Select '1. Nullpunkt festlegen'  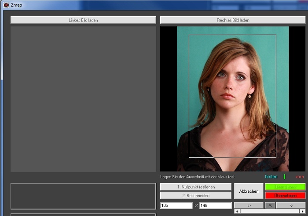tap(195, 187)
